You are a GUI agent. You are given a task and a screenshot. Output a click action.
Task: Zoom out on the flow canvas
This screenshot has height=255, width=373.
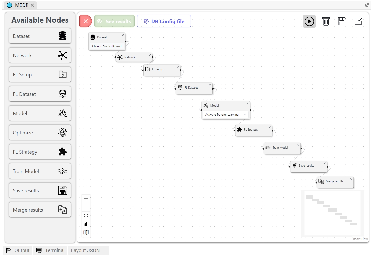coord(86,207)
